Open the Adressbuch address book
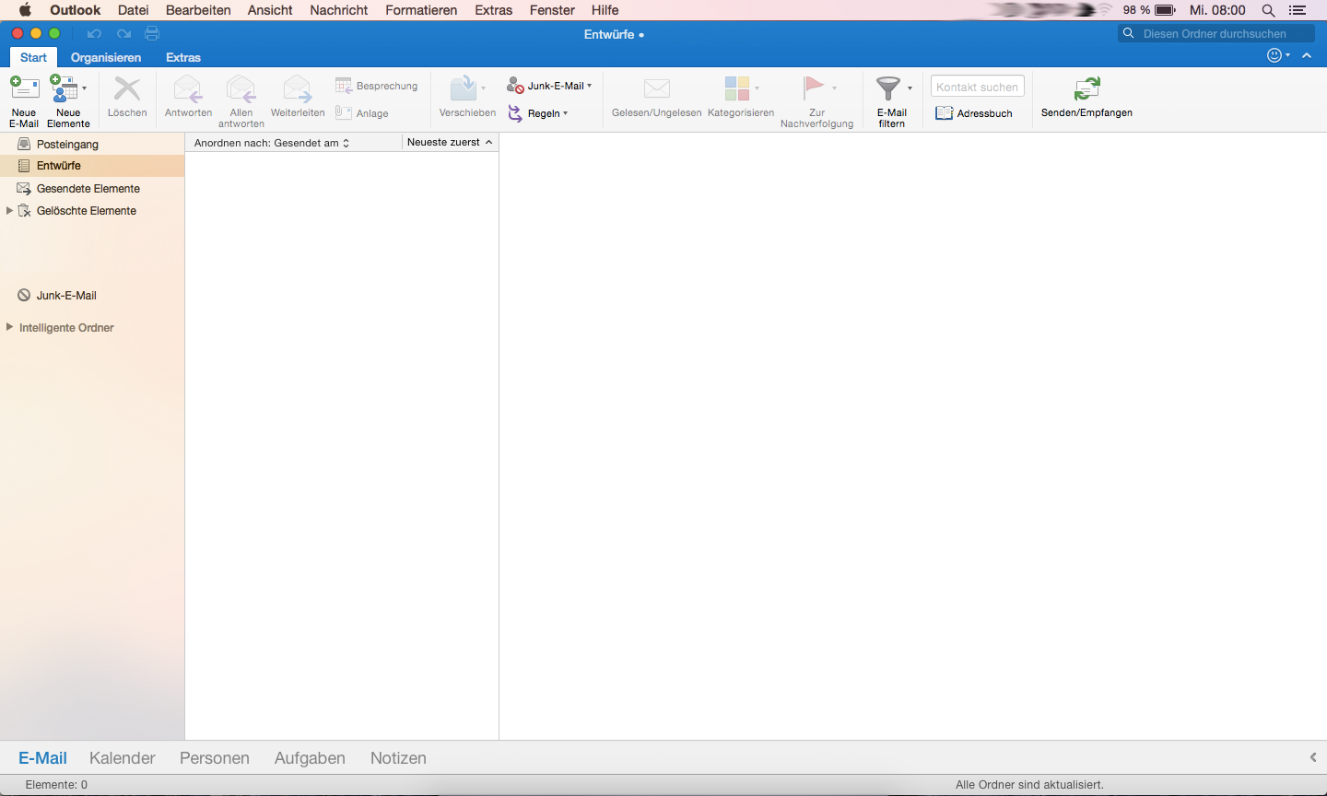This screenshot has width=1327, height=796. pos(974,113)
